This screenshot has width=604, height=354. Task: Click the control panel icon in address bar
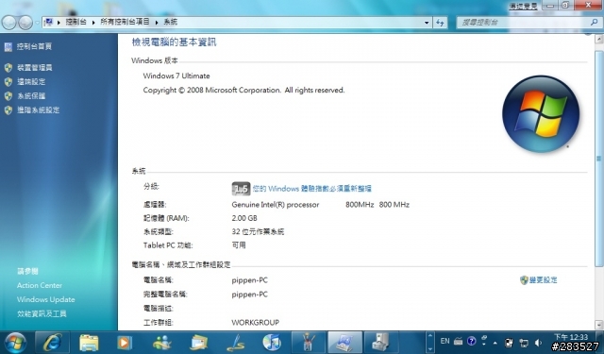click(x=48, y=22)
